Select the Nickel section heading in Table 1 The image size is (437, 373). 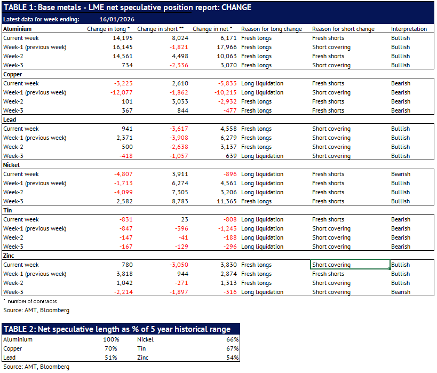coord(12,165)
